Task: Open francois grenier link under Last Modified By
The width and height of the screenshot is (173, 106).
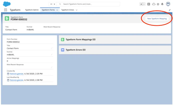Action: (17, 80)
